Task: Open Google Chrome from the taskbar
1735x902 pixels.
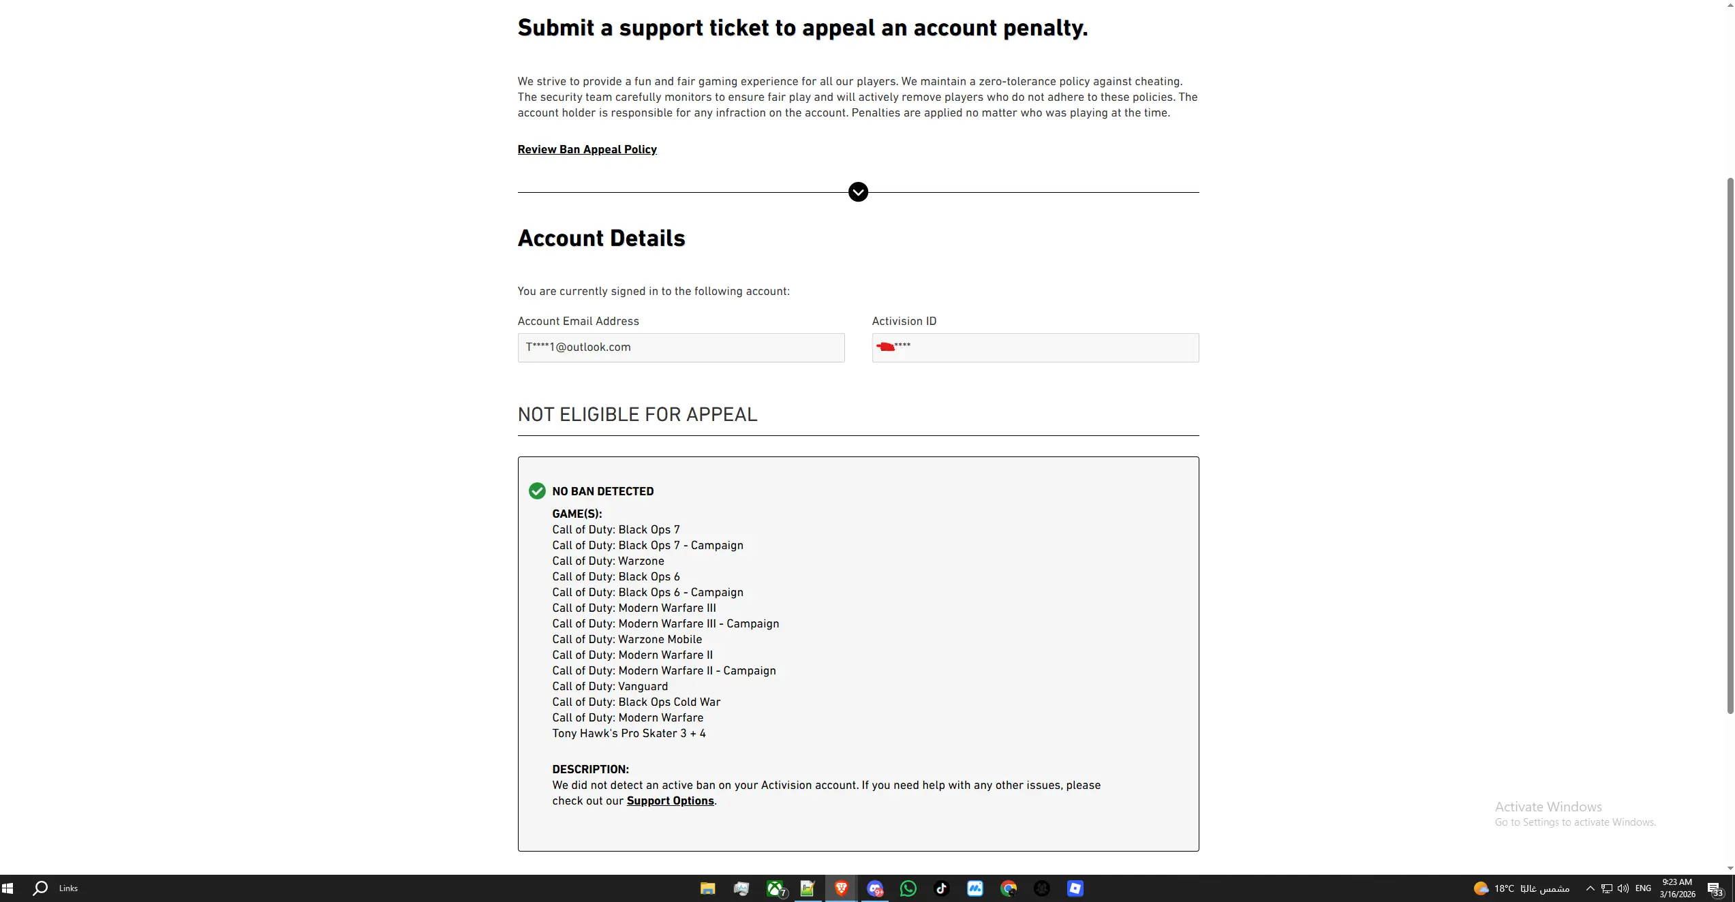Action: pyautogui.click(x=1009, y=888)
